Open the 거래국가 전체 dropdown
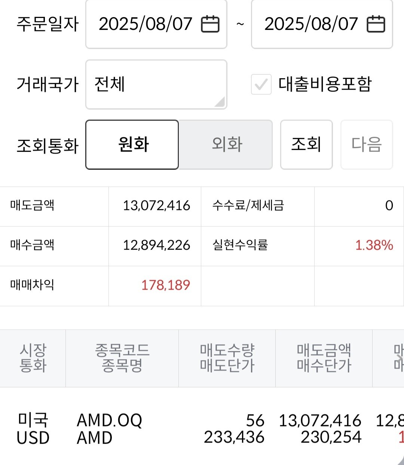 point(156,84)
